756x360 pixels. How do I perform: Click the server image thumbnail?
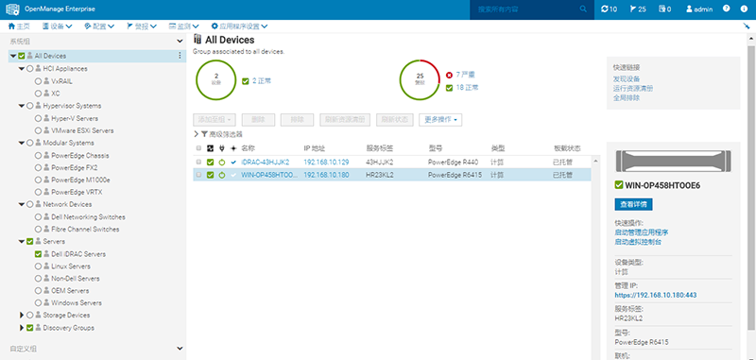[674, 162]
